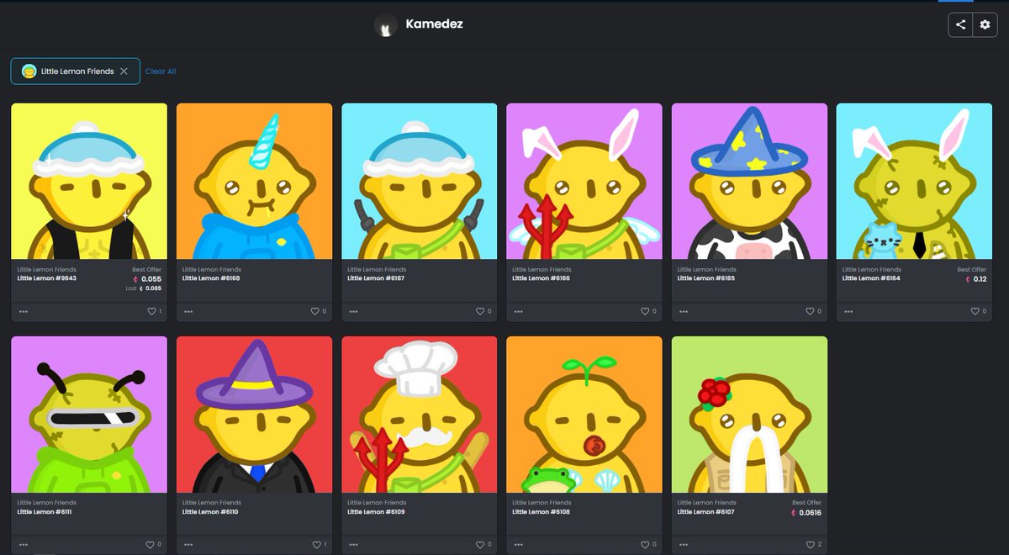Open the three-dot menu on Little Lemon #6166
Screen dimensions: 1009x555
click(518, 311)
